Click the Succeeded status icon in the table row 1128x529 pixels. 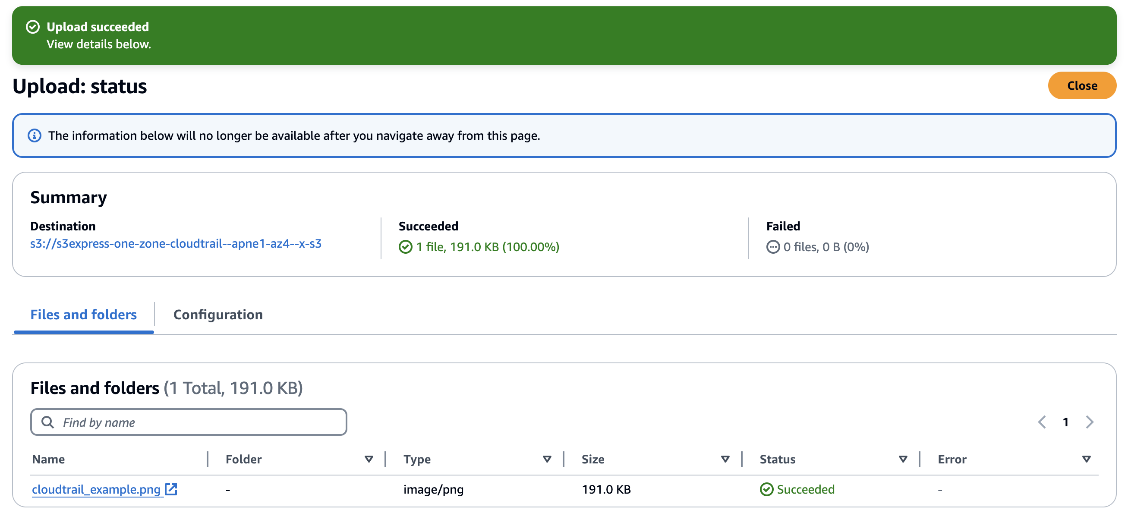[766, 489]
